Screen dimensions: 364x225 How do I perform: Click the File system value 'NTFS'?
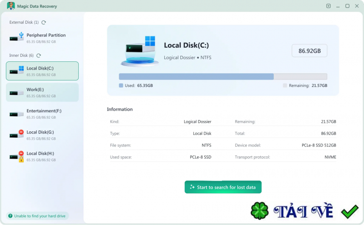coord(207,145)
